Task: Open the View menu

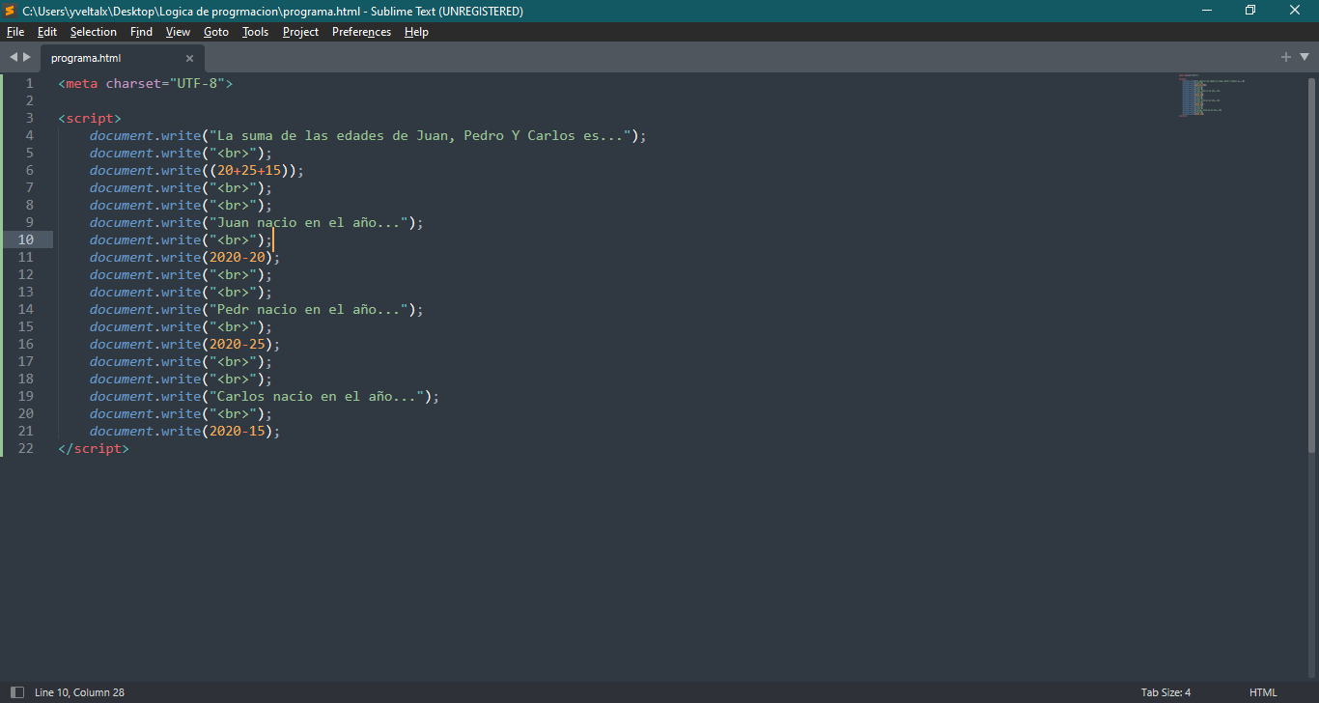Action: 178,32
